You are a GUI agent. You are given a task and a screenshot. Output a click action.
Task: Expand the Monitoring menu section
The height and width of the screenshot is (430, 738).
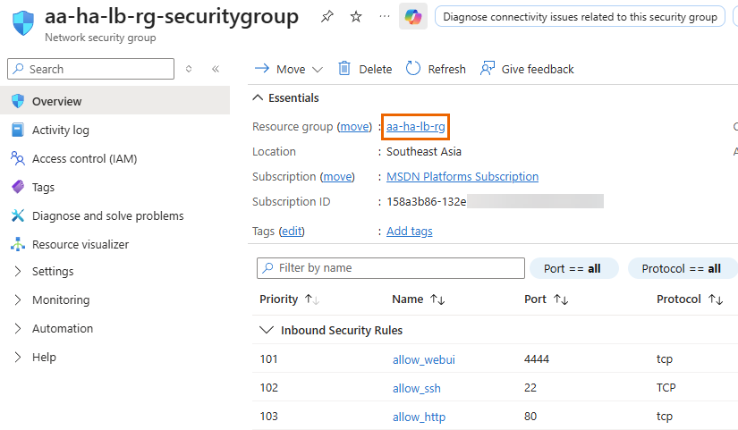61,299
